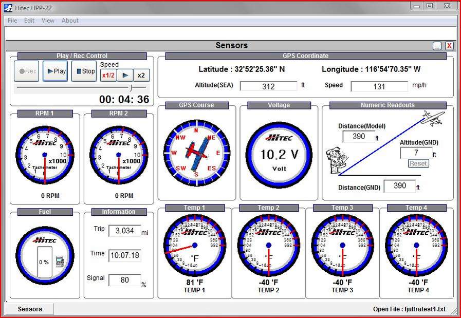This screenshot has width=461, height=318.
Task: Click the Open File fjultratest1.txt status text
Action: coord(409,309)
